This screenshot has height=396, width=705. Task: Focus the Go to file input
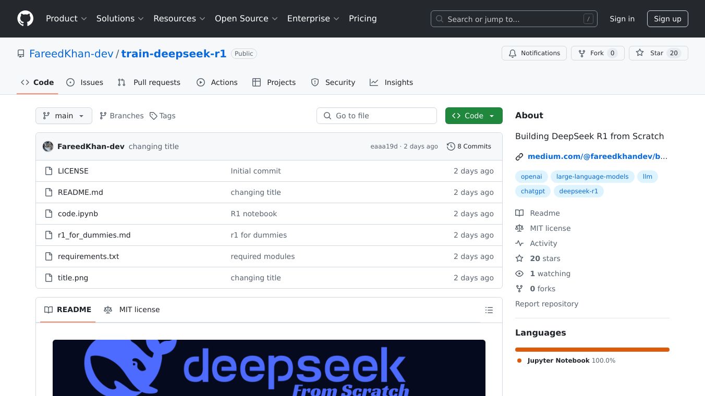[x=376, y=116]
